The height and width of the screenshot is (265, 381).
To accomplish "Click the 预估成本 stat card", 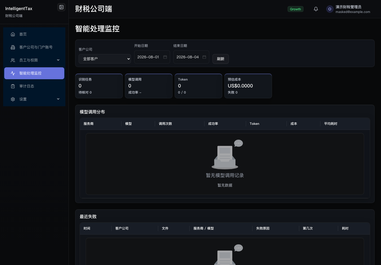I will 248,86.
